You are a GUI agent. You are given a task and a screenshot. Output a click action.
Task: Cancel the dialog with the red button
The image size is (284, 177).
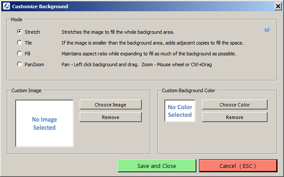tap(238, 166)
